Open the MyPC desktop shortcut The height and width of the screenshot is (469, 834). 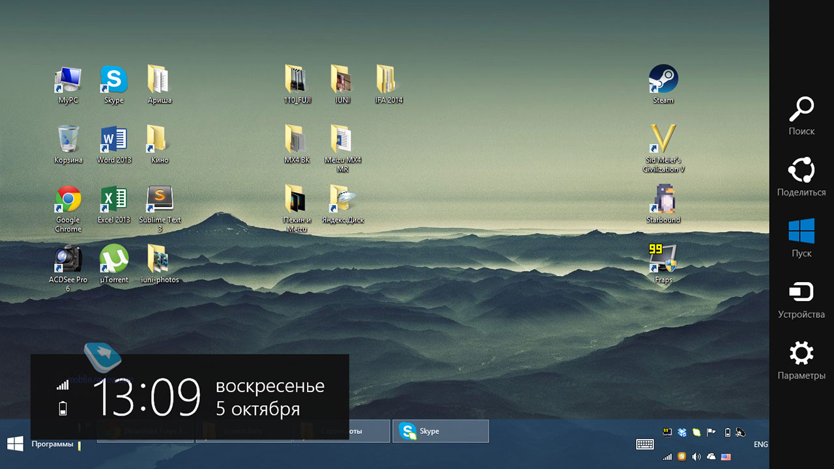pyautogui.click(x=68, y=85)
